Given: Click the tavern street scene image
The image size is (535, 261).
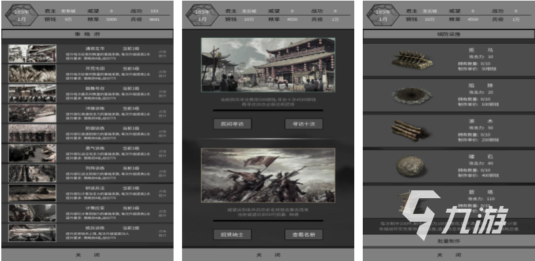Looking at the screenshot, I should [268, 65].
